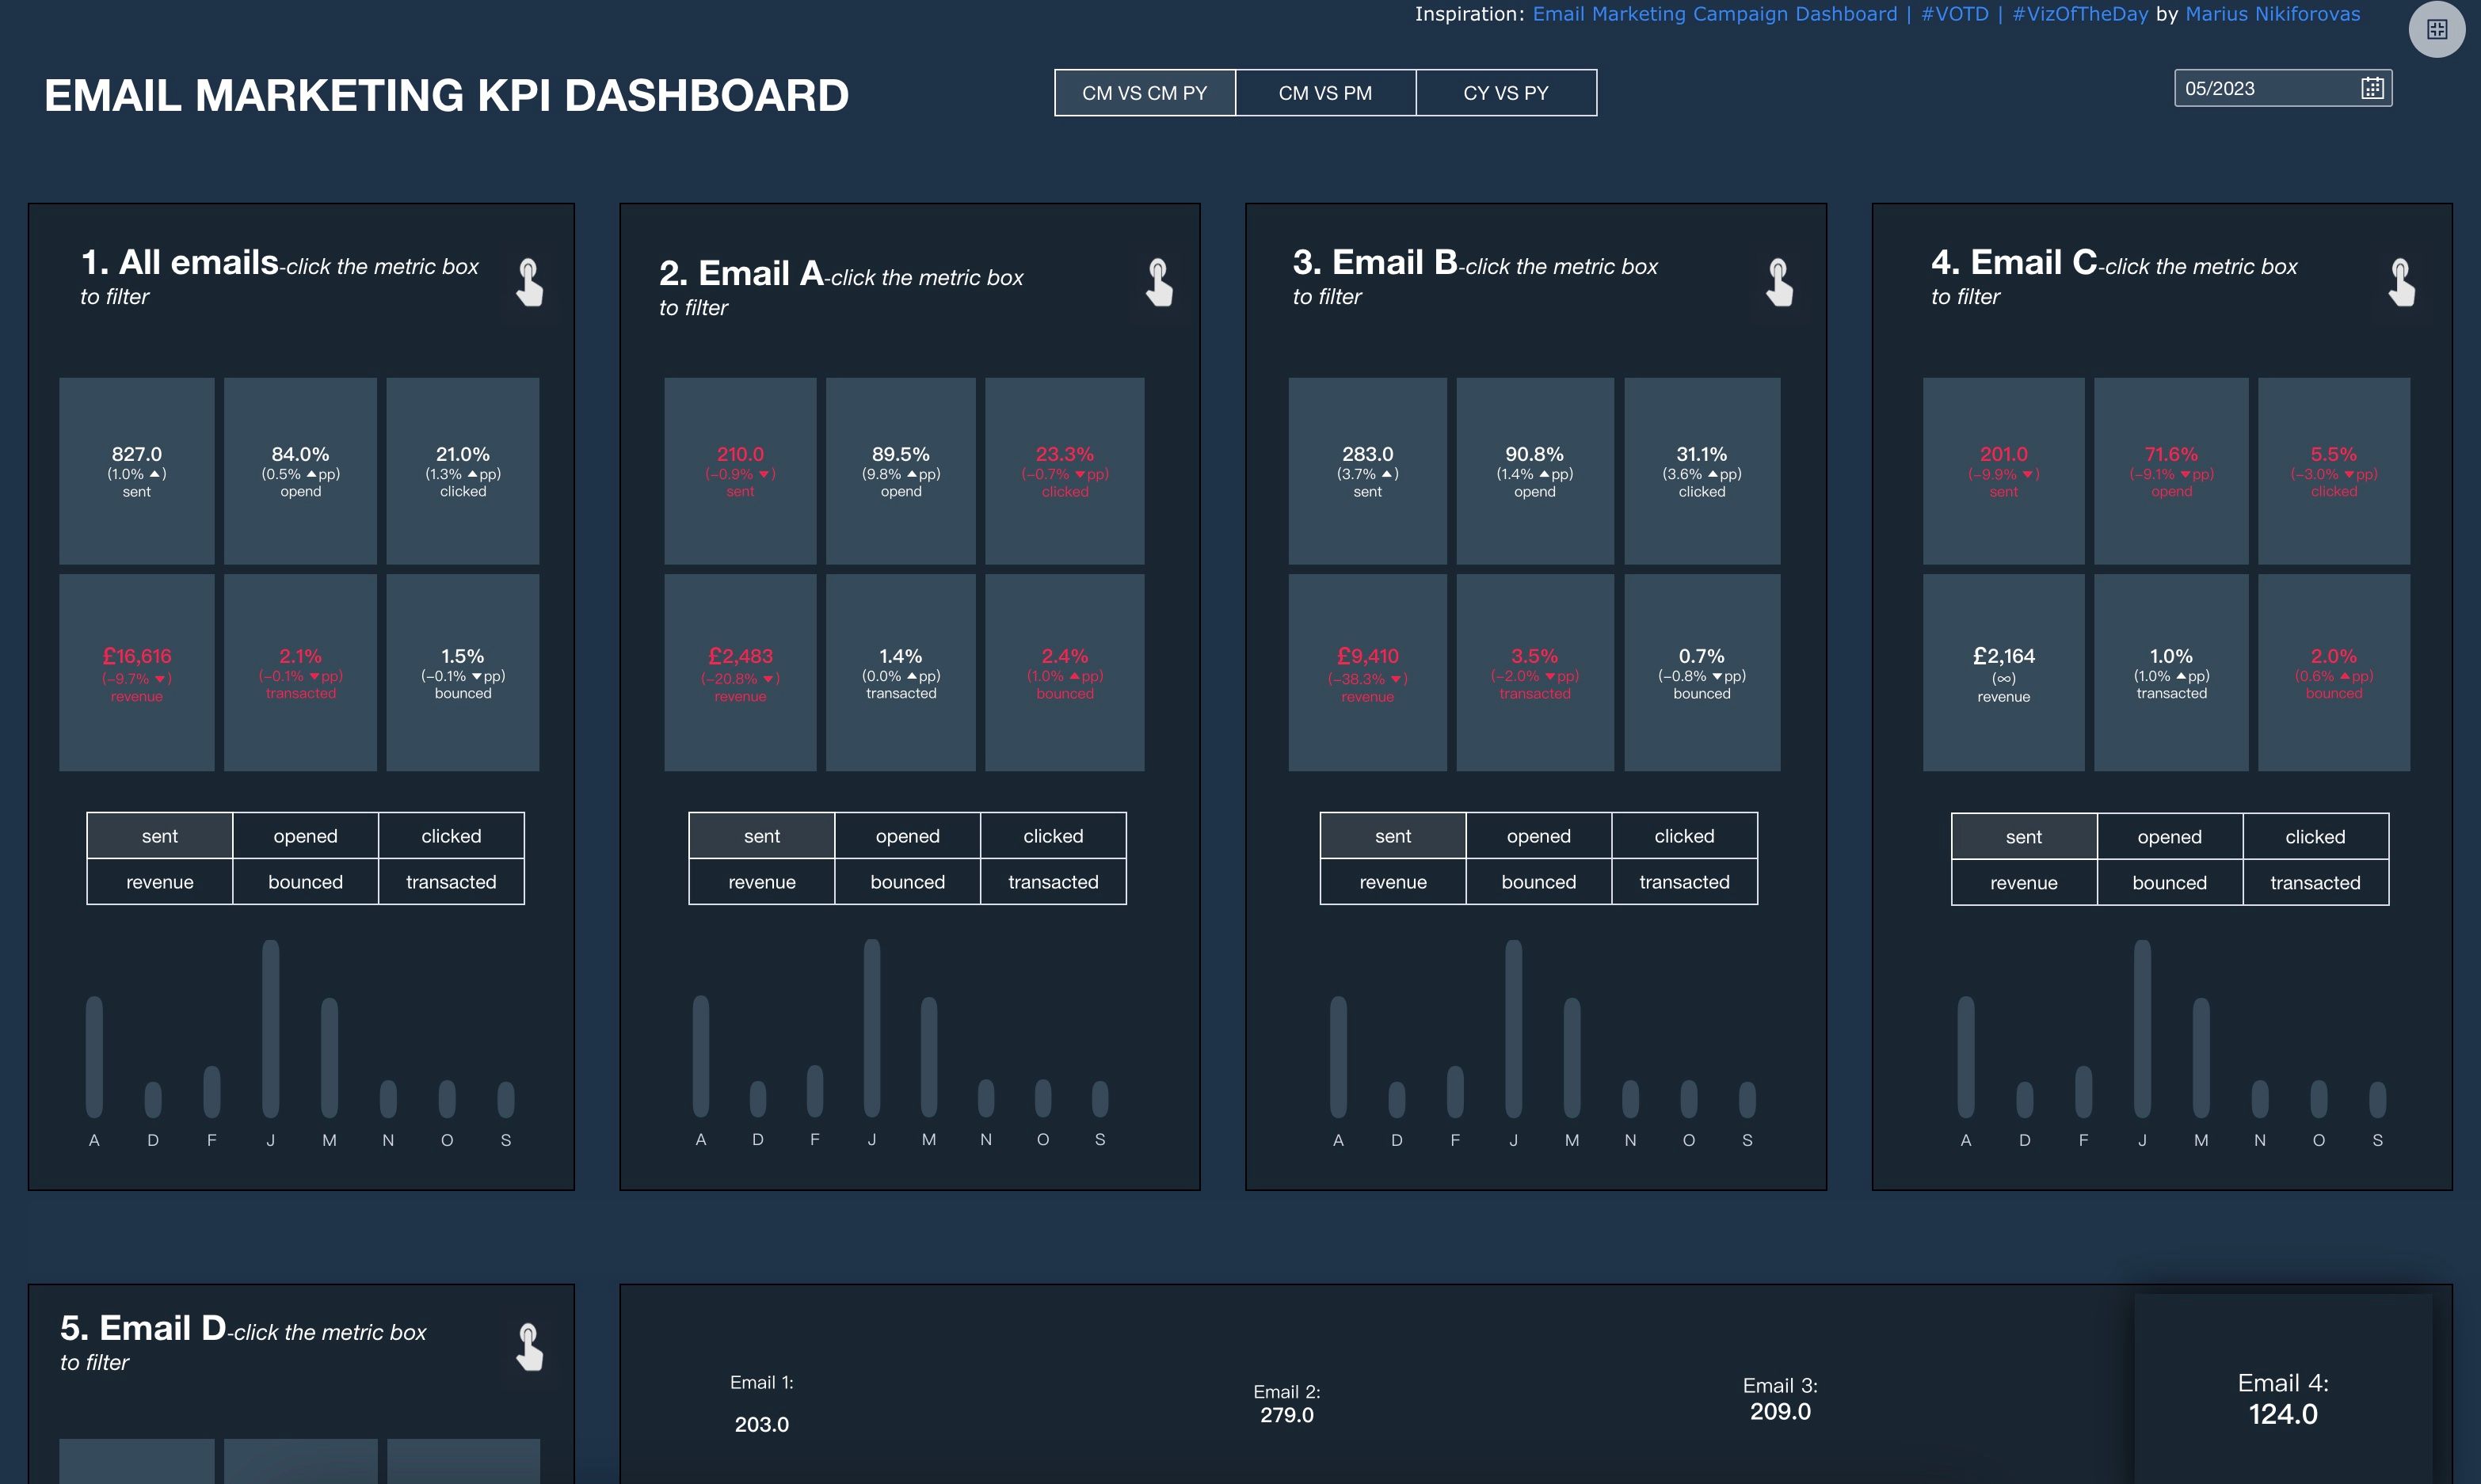Viewport: 2481px width, 1484px height.
Task: Select 'revenue' toggle in Email A panel
Action: (x=762, y=882)
